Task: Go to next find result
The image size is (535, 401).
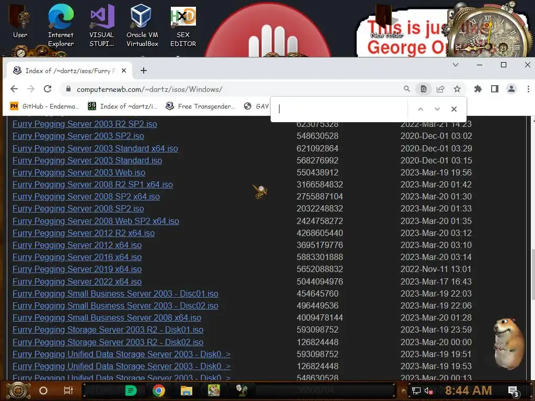Action: (x=437, y=109)
